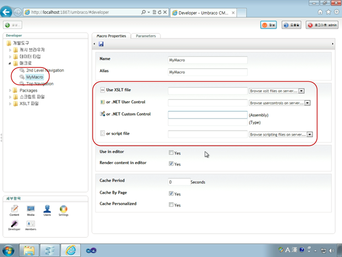Select the 개발도구 root folder
Image resolution: width=342 pixels, height=257 pixels.
coord(21,43)
